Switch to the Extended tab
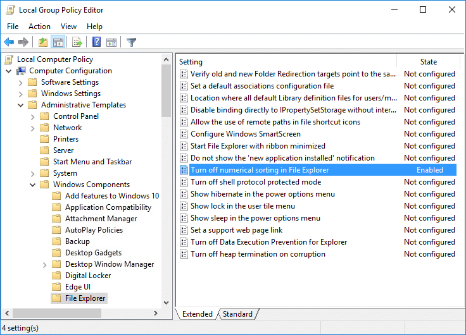This screenshot has height=335, width=466. pos(198,314)
